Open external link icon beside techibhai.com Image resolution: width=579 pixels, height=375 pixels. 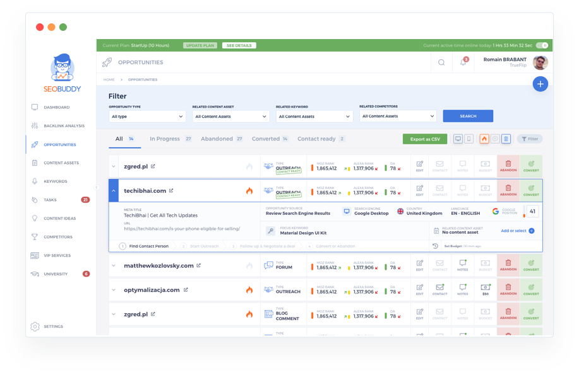pyautogui.click(x=171, y=190)
